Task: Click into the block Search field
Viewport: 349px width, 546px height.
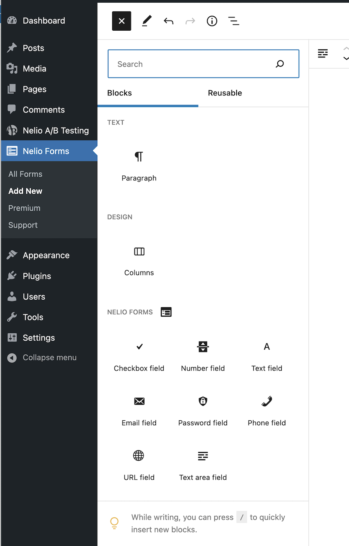Action: tap(203, 64)
